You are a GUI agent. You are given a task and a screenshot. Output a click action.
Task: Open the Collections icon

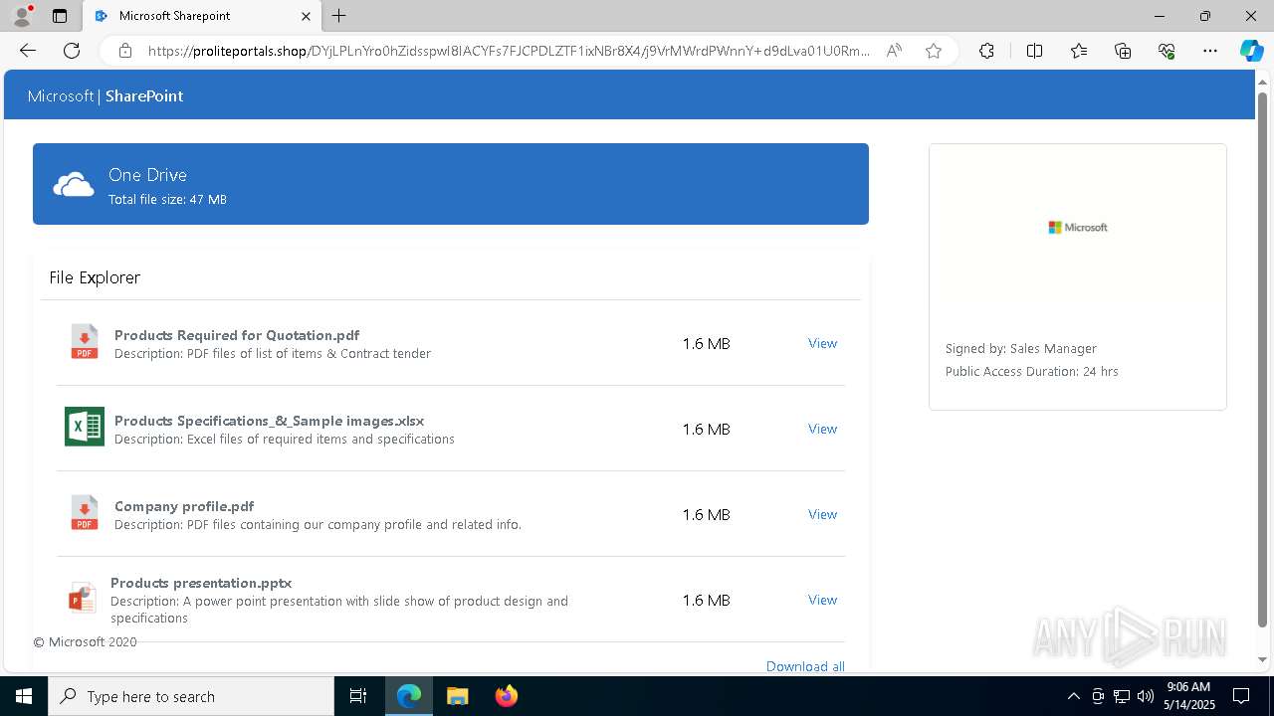coord(1123,51)
